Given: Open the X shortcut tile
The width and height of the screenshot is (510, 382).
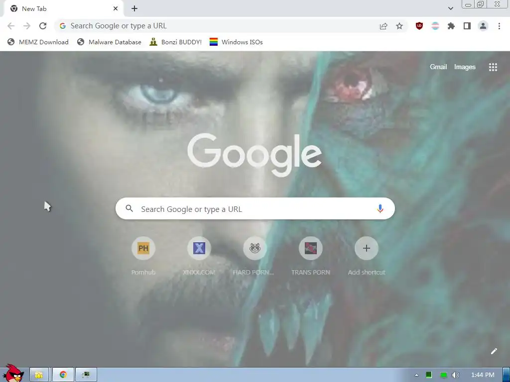Looking at the screenshot, I should pos(199,249).
